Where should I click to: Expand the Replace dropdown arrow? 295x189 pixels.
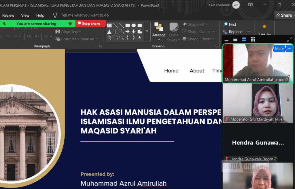click(248, 32)
